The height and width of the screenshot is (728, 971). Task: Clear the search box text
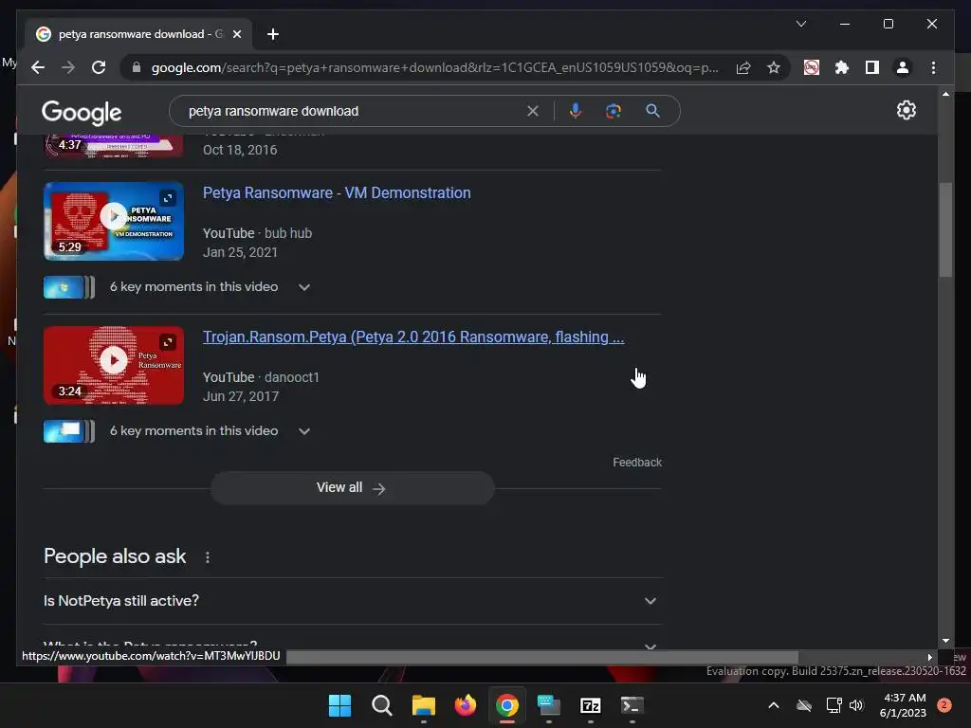[x=533, y=111]
